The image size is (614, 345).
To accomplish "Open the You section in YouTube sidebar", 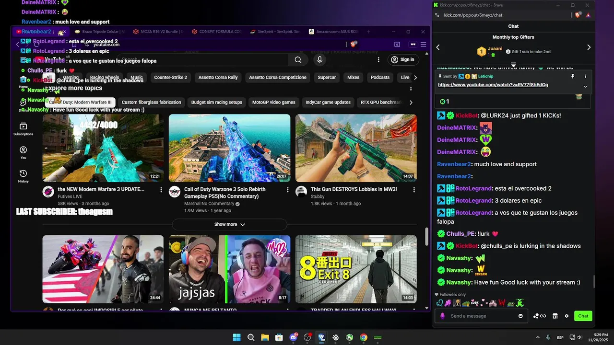I will (23, 152).
